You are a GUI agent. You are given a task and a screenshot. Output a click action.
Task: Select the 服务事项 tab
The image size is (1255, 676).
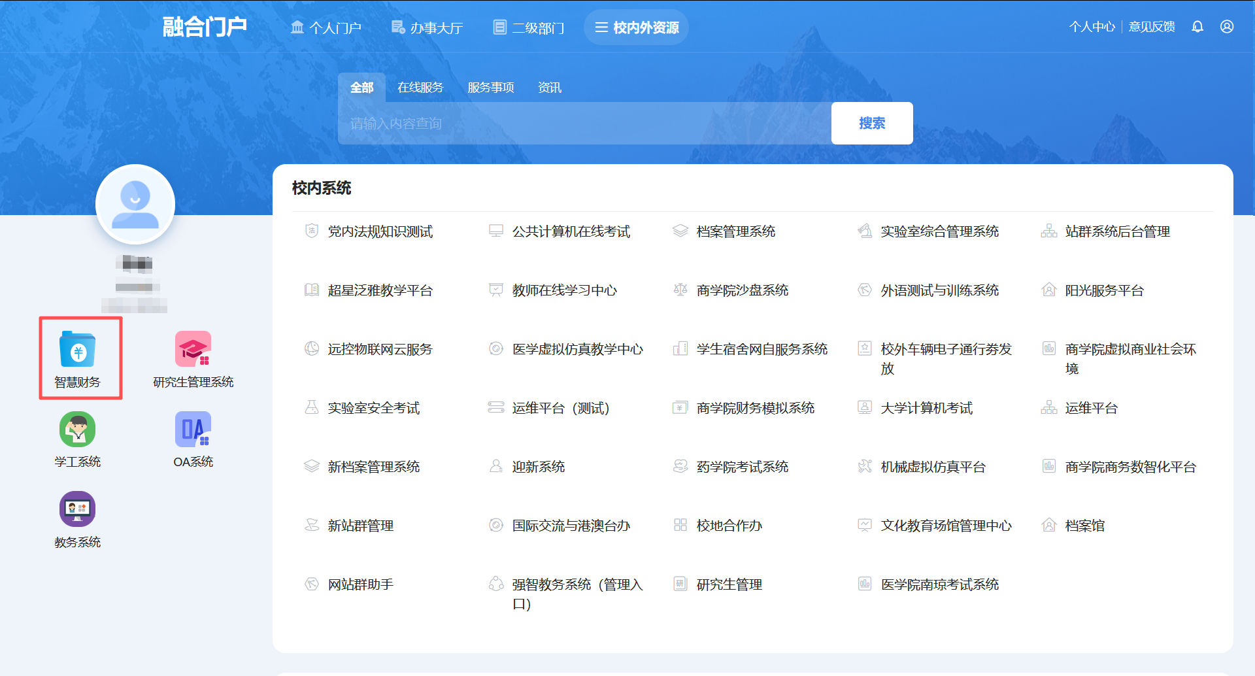[x=491, y=87]
